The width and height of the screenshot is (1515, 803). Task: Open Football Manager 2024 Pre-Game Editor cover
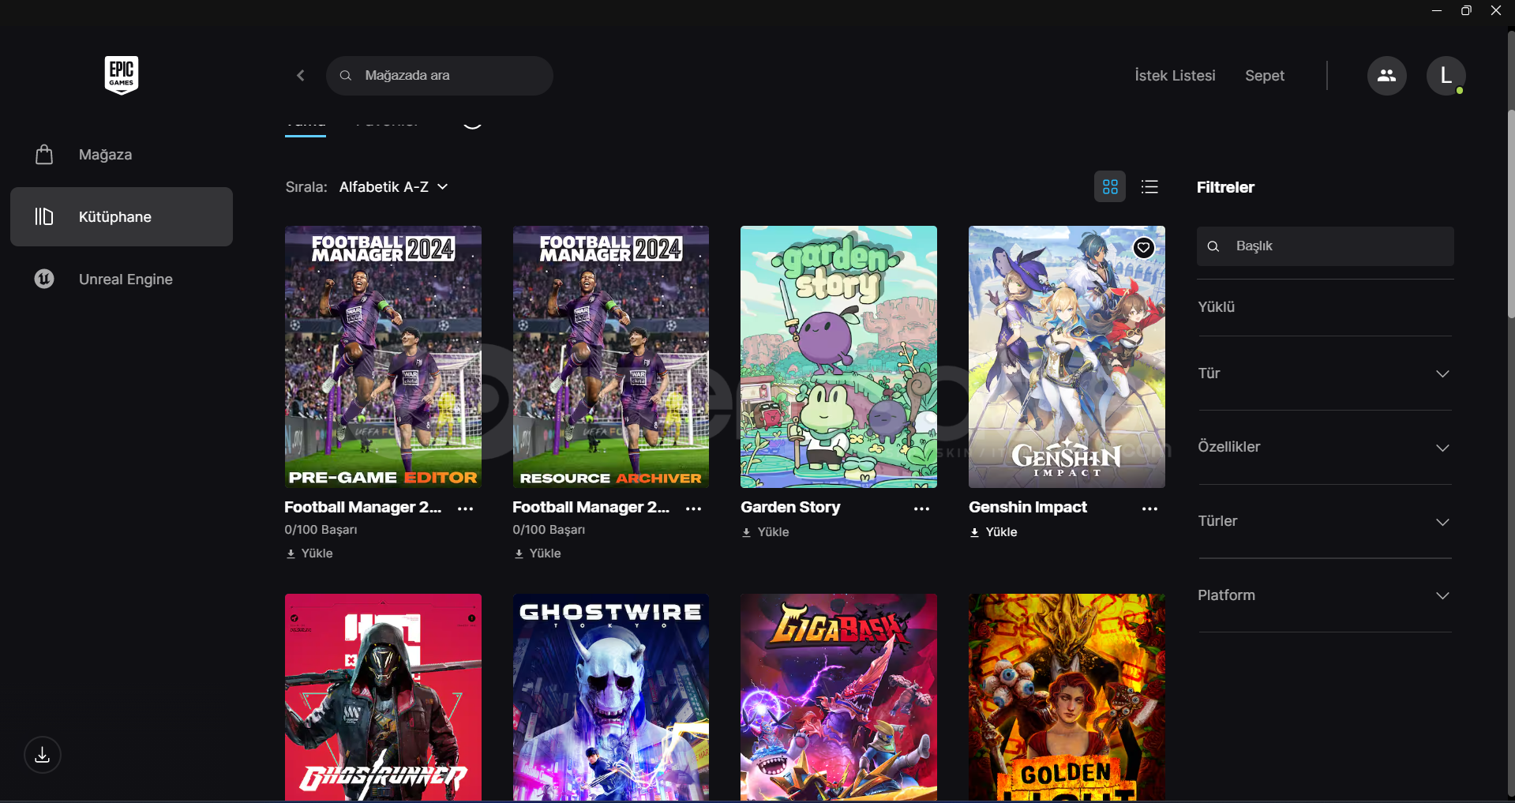click(x=383, y=357)
